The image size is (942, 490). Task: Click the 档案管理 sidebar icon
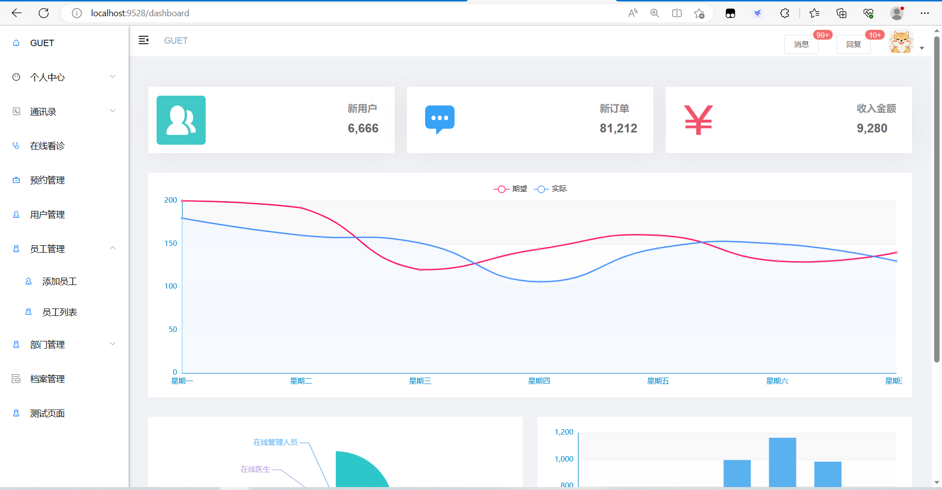click(16, 379)
